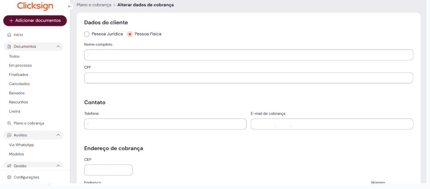The image size is (430, 189).
Task: Collapse the Documentos section chevron
Action: 58,47
